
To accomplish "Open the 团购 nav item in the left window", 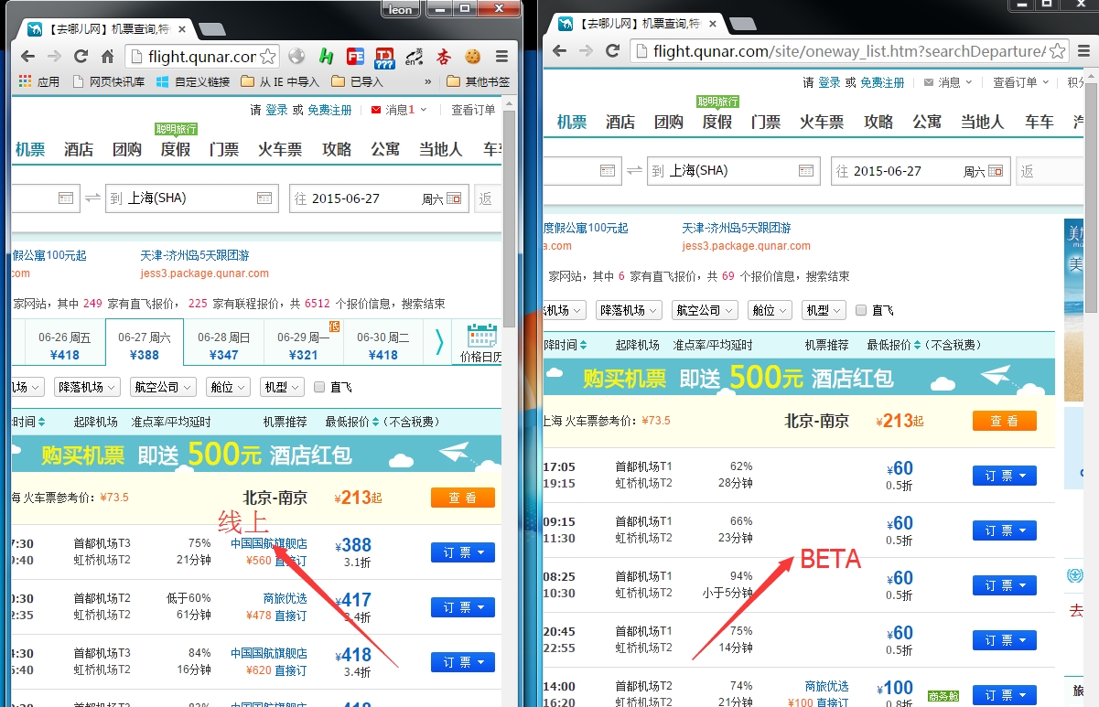I will (x=127, y=149).
